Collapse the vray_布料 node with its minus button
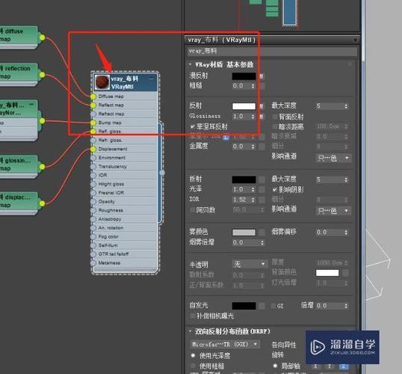 click(x=152, y=79)
